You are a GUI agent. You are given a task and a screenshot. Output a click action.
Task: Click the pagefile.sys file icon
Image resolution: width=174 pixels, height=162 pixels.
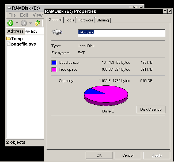9,44
